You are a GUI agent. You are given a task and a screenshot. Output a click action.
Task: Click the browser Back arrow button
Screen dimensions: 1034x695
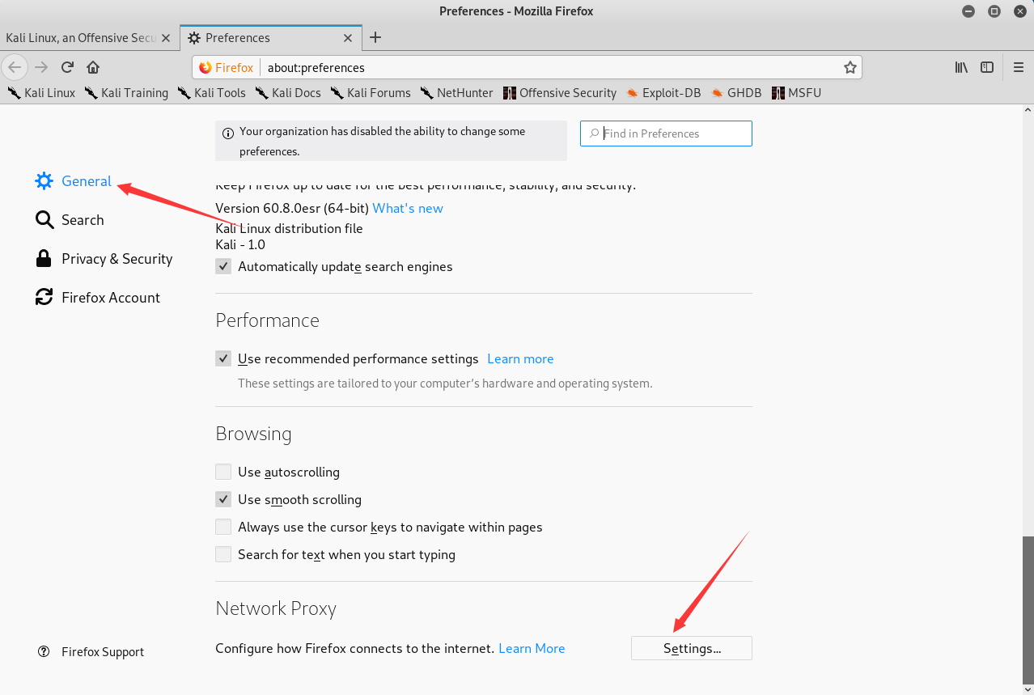15,67
